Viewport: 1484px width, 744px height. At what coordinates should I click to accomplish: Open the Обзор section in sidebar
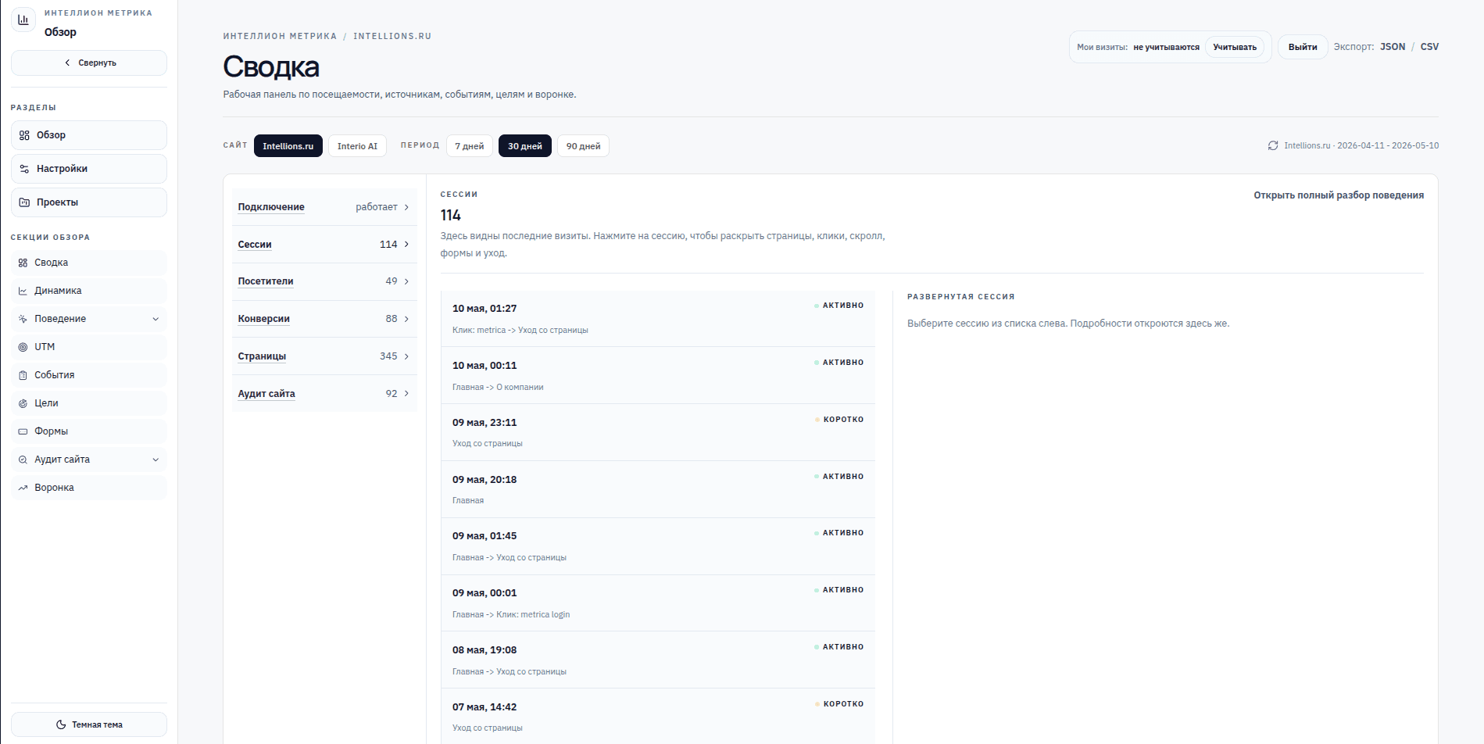(x=89, y=135)
